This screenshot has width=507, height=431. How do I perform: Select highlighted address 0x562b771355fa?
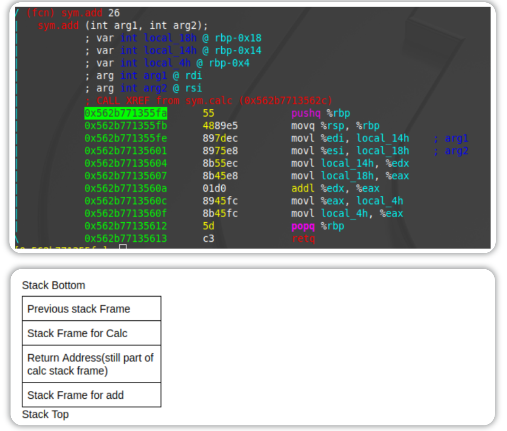pos(126,113)
